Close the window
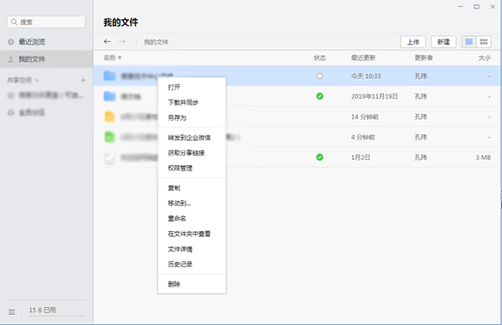This screenshot has width=502, height=325. tap(493, 7)
